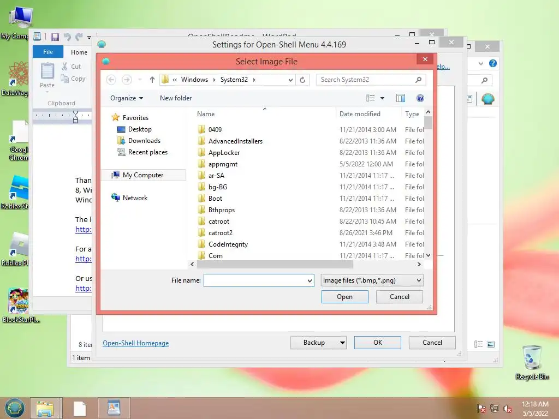Viewport: 559px width, 419px height.
Task: Select the AdvancedInstallers folder
Action: pyautogui.click(x=235, y=141)
